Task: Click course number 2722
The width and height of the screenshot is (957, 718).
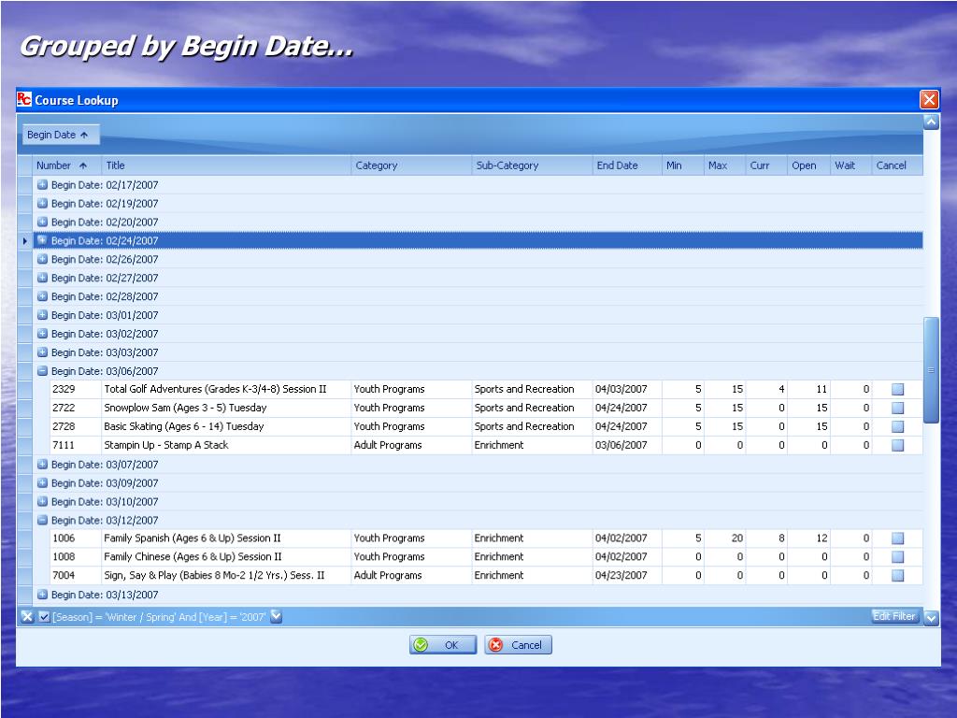Action: (64, 408)
